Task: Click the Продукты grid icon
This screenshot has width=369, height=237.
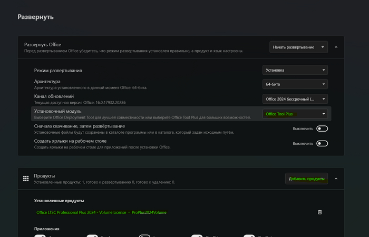Action: click(26, 179)
